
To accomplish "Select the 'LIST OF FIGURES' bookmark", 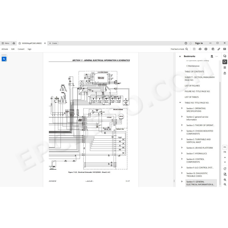I will tap(192, 86).
